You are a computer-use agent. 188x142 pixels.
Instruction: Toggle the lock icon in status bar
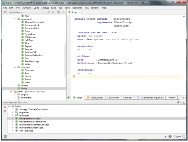tap(166, 137)
